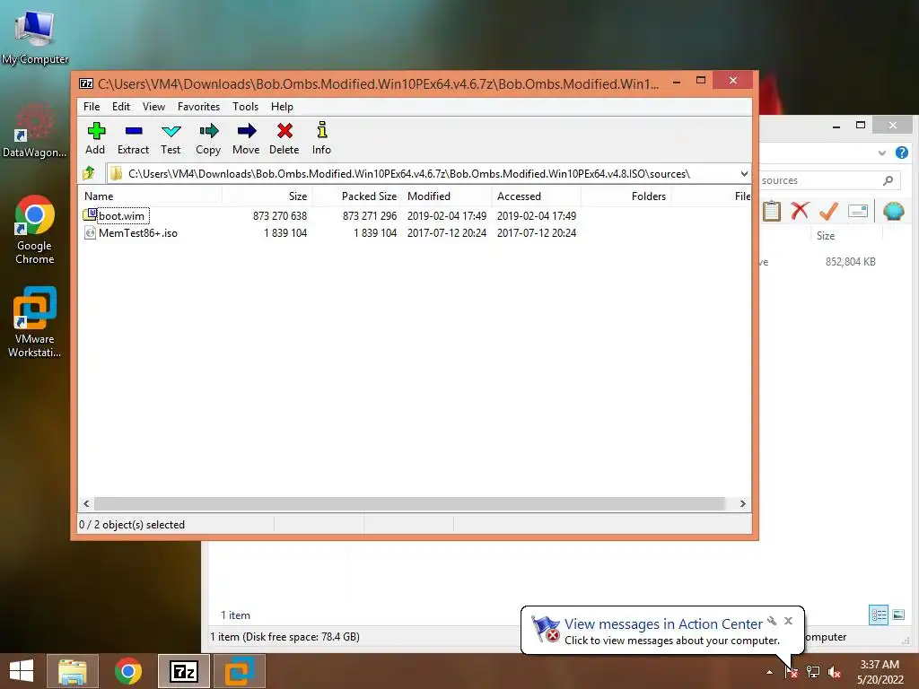Select the VMware Workstation desktop shortcut
This screenshot has height=689, width=919.
(35, 322)
